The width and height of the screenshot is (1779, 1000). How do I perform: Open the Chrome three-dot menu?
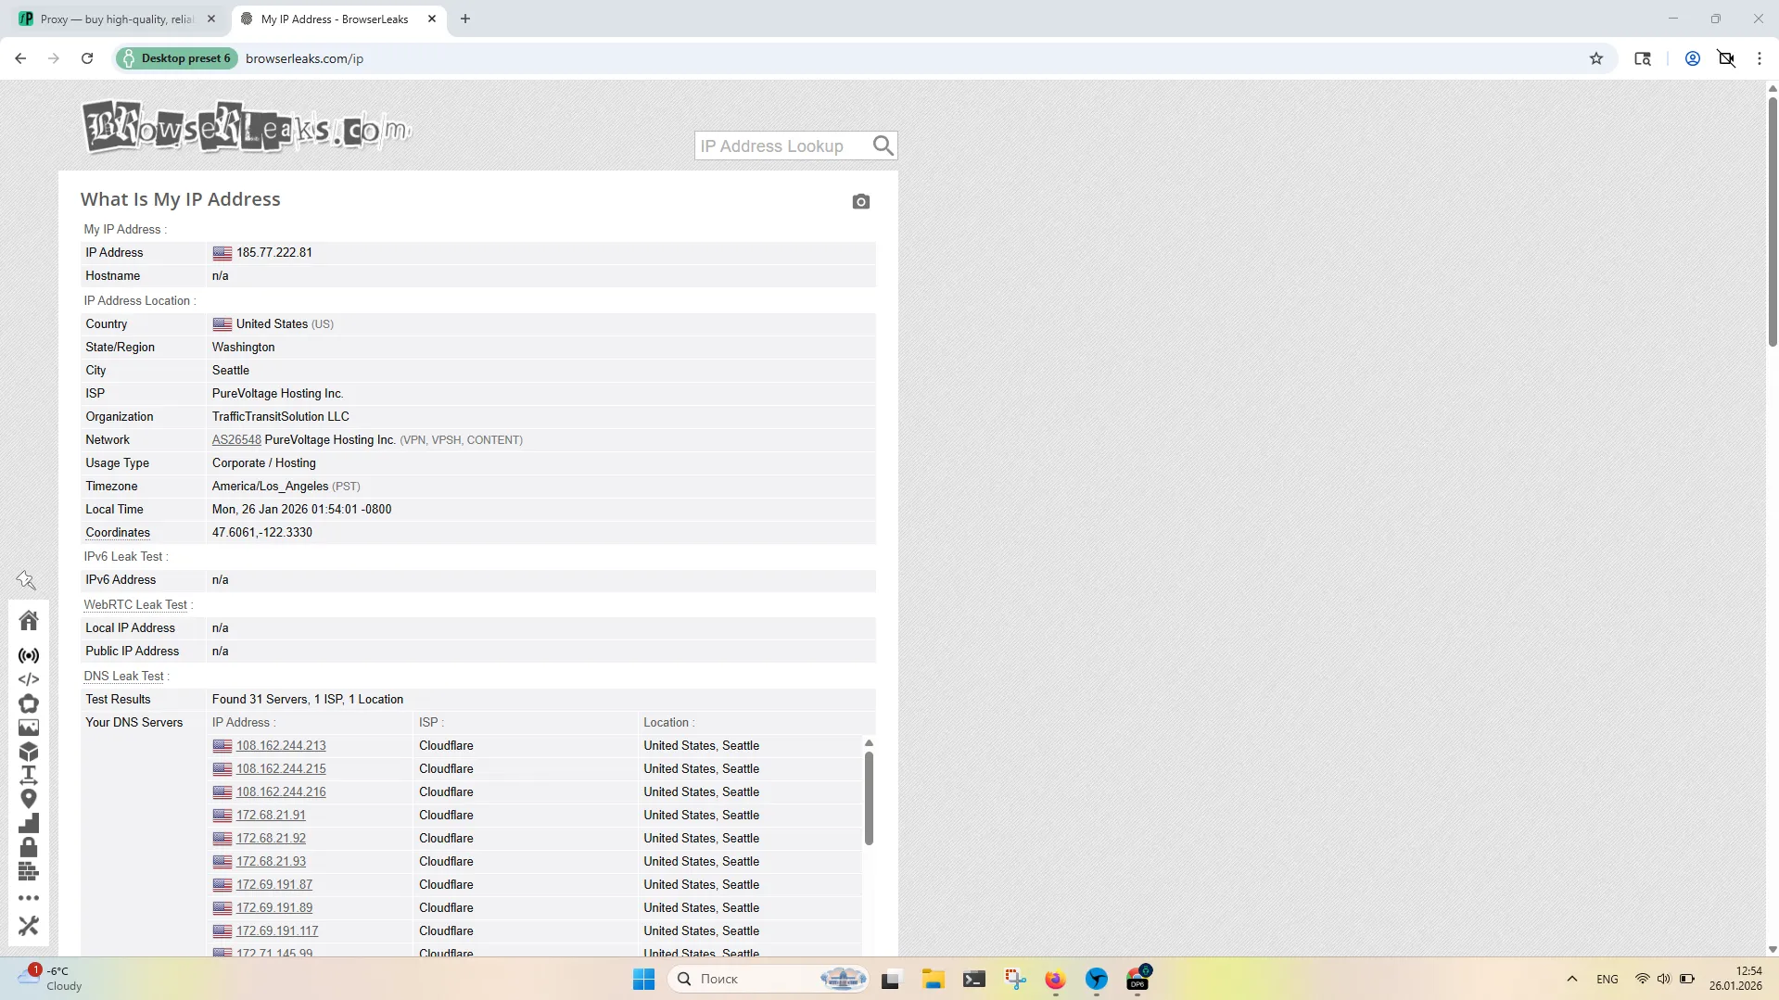point(1760,58)
